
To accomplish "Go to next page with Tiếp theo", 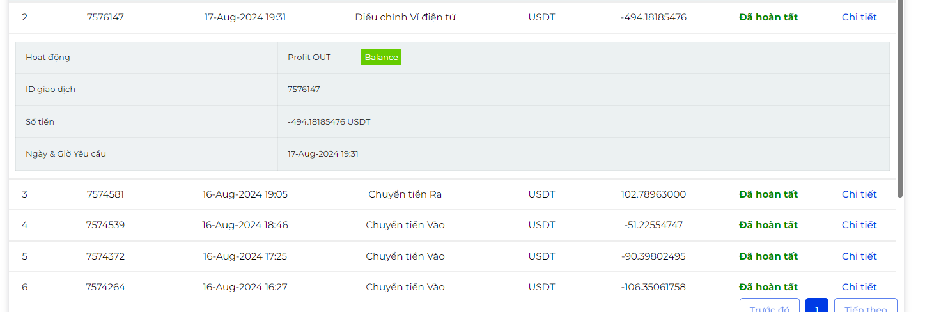I will pos(866,307).
